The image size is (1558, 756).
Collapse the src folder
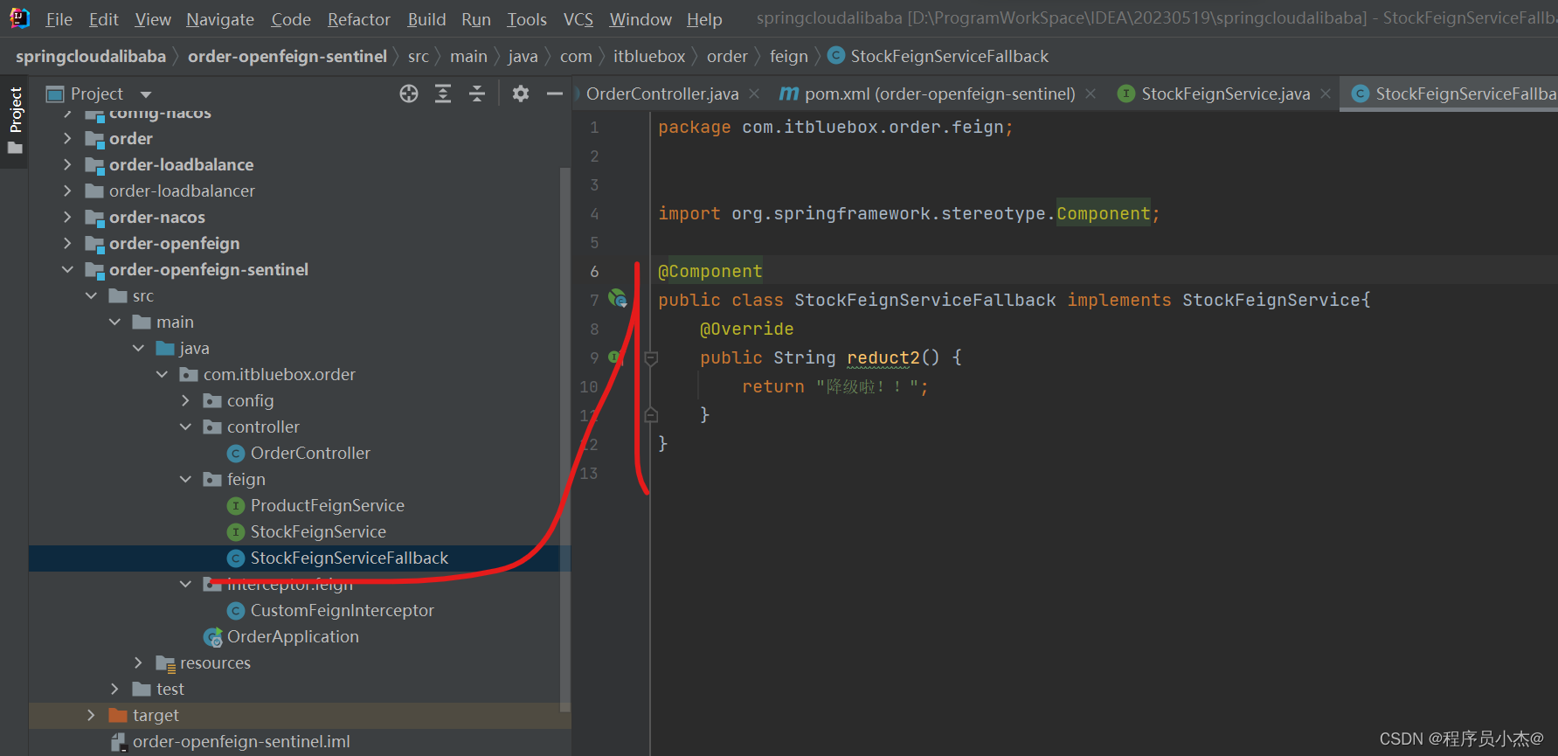click(91, 295)
